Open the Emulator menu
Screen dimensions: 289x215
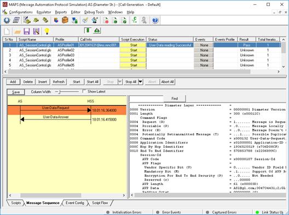[44, 12]
